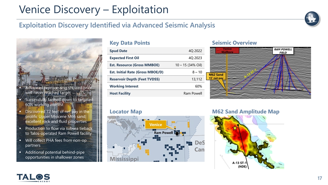Viewport: 328px width, 185px height.
Task: Click the yellow star on amplitude map
Action: click(235, 128)
